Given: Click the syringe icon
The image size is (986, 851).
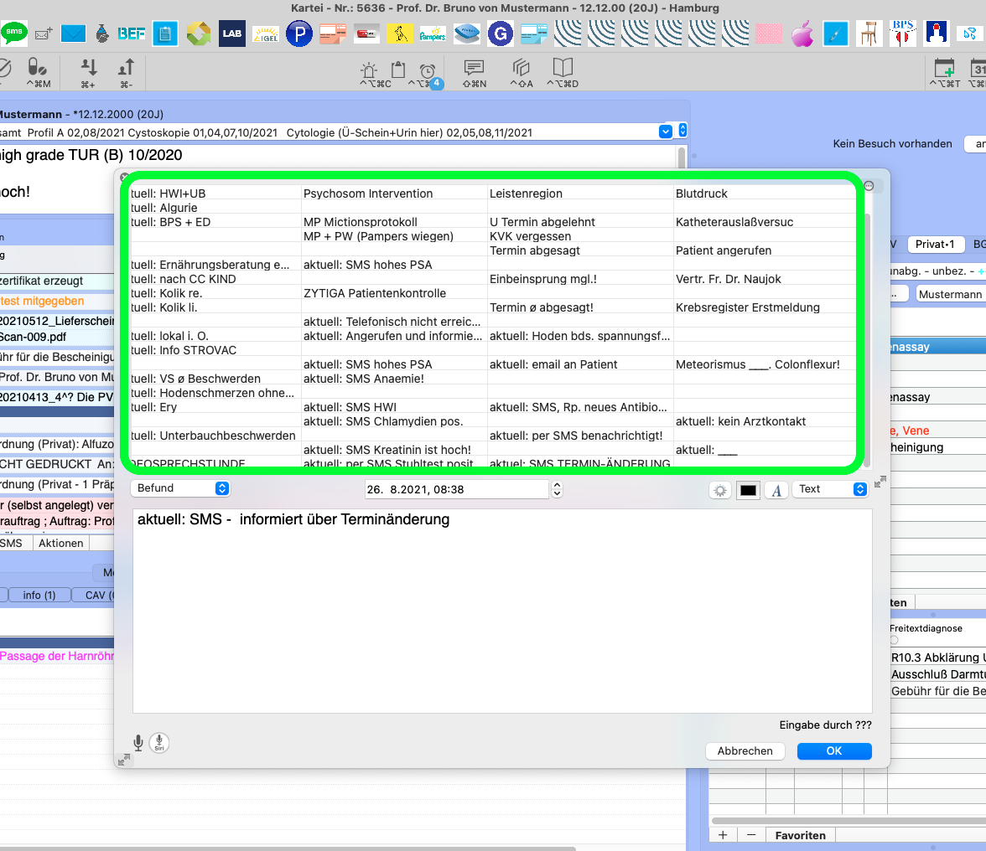Looking at the screenshot, I should point(836,34).
